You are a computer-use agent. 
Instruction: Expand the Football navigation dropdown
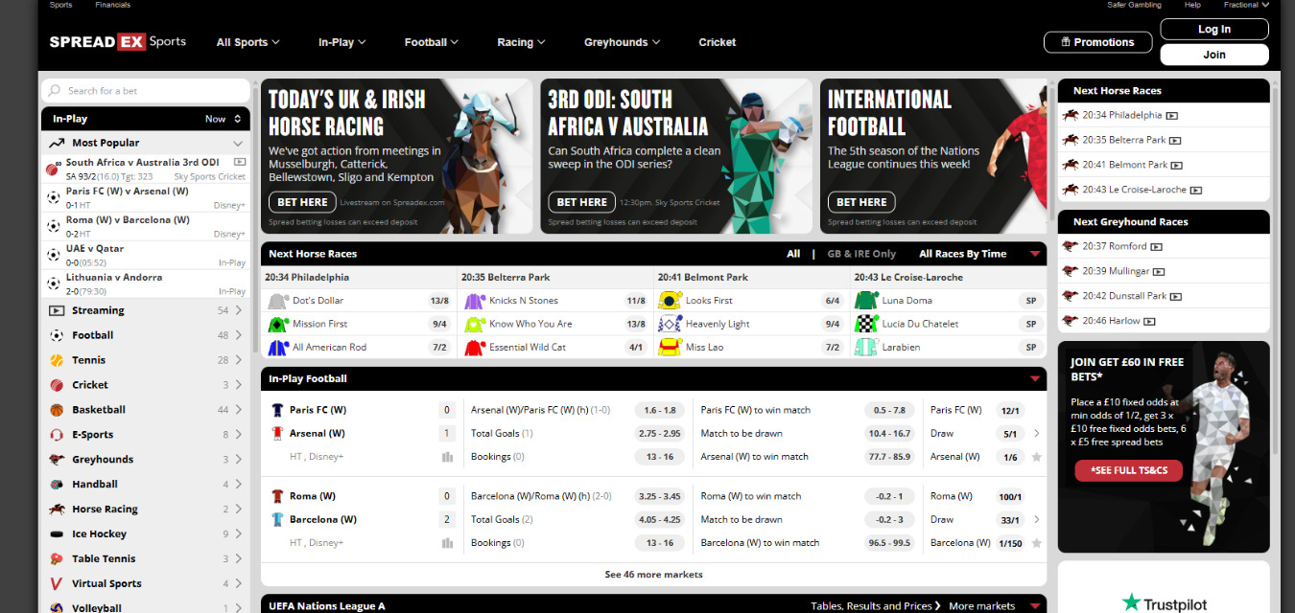pos(431,42)
